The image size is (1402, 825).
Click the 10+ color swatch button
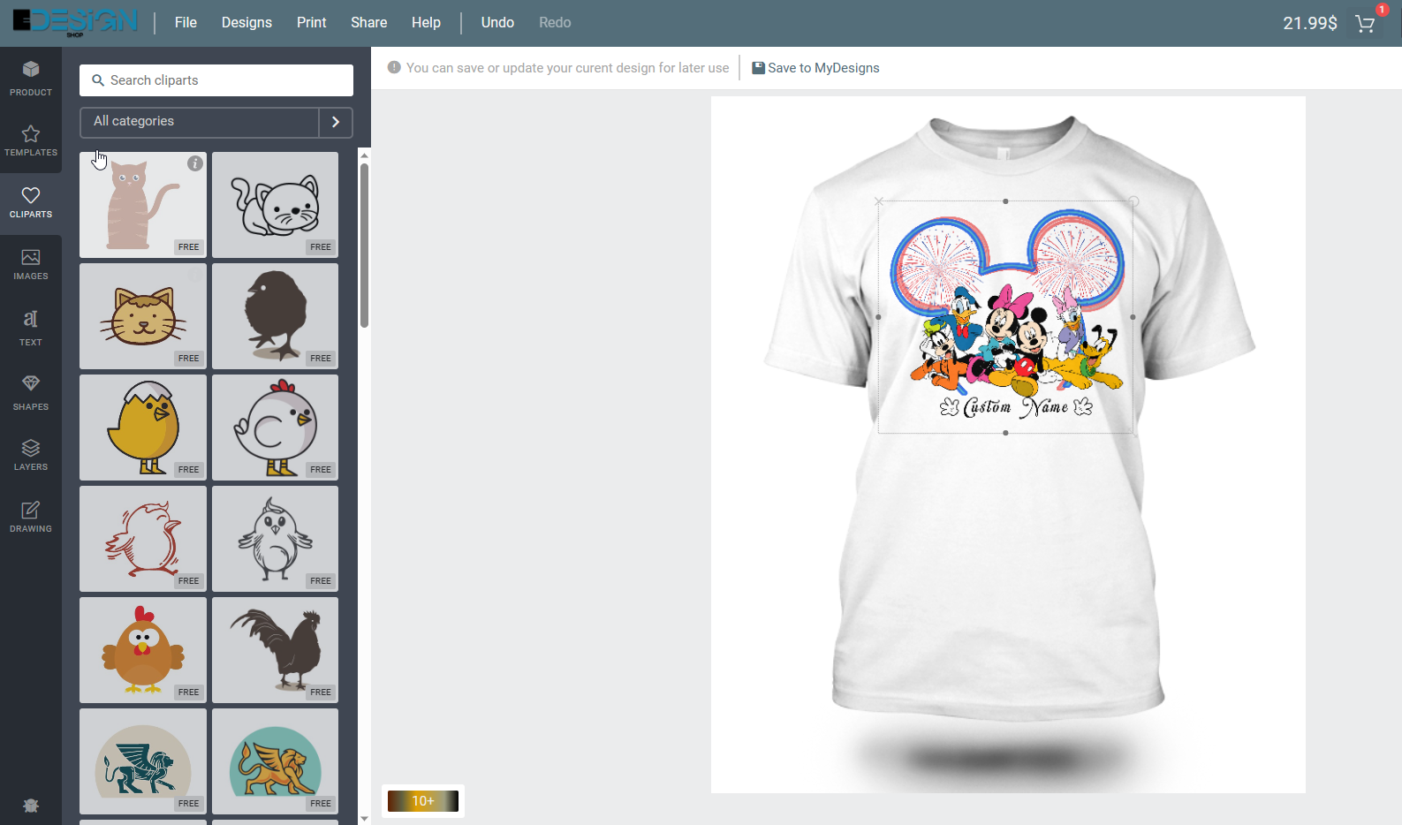pyautogui.click(x=423, y=801)
